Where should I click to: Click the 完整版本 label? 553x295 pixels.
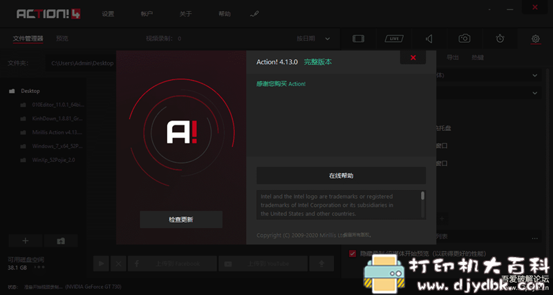(318, 62)
